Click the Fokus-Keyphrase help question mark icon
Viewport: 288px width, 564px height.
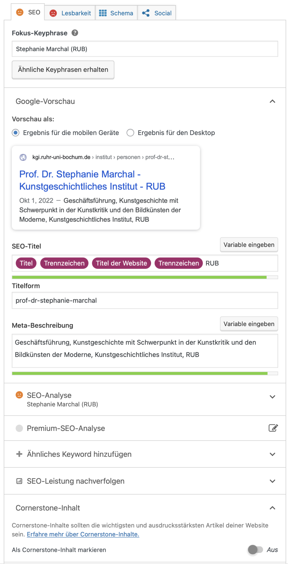click(x=75, y=33)
